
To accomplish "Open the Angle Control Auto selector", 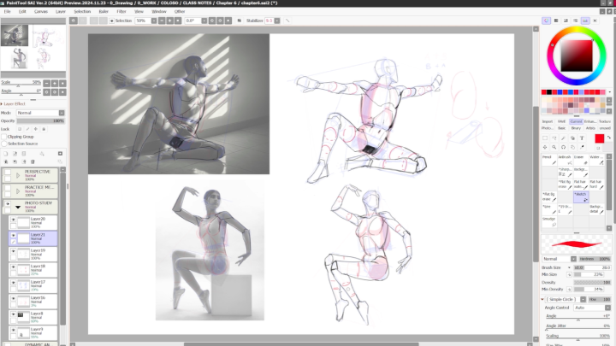I will coord(592,308).
